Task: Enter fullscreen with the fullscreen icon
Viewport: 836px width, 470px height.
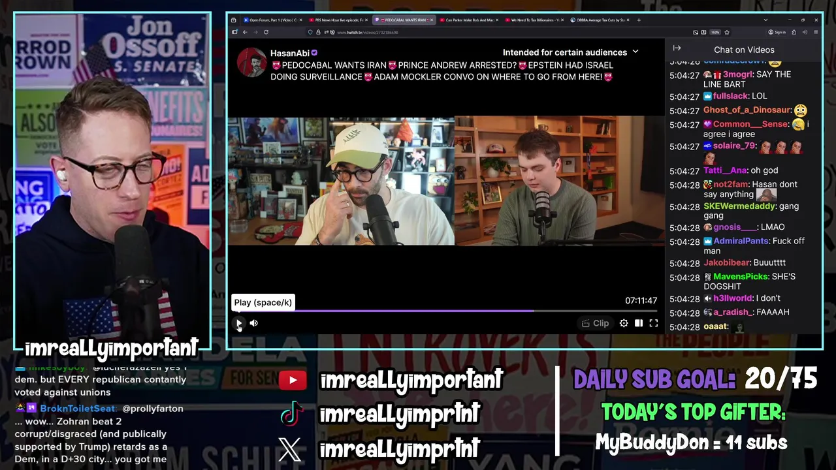Action: pos(654,323)
